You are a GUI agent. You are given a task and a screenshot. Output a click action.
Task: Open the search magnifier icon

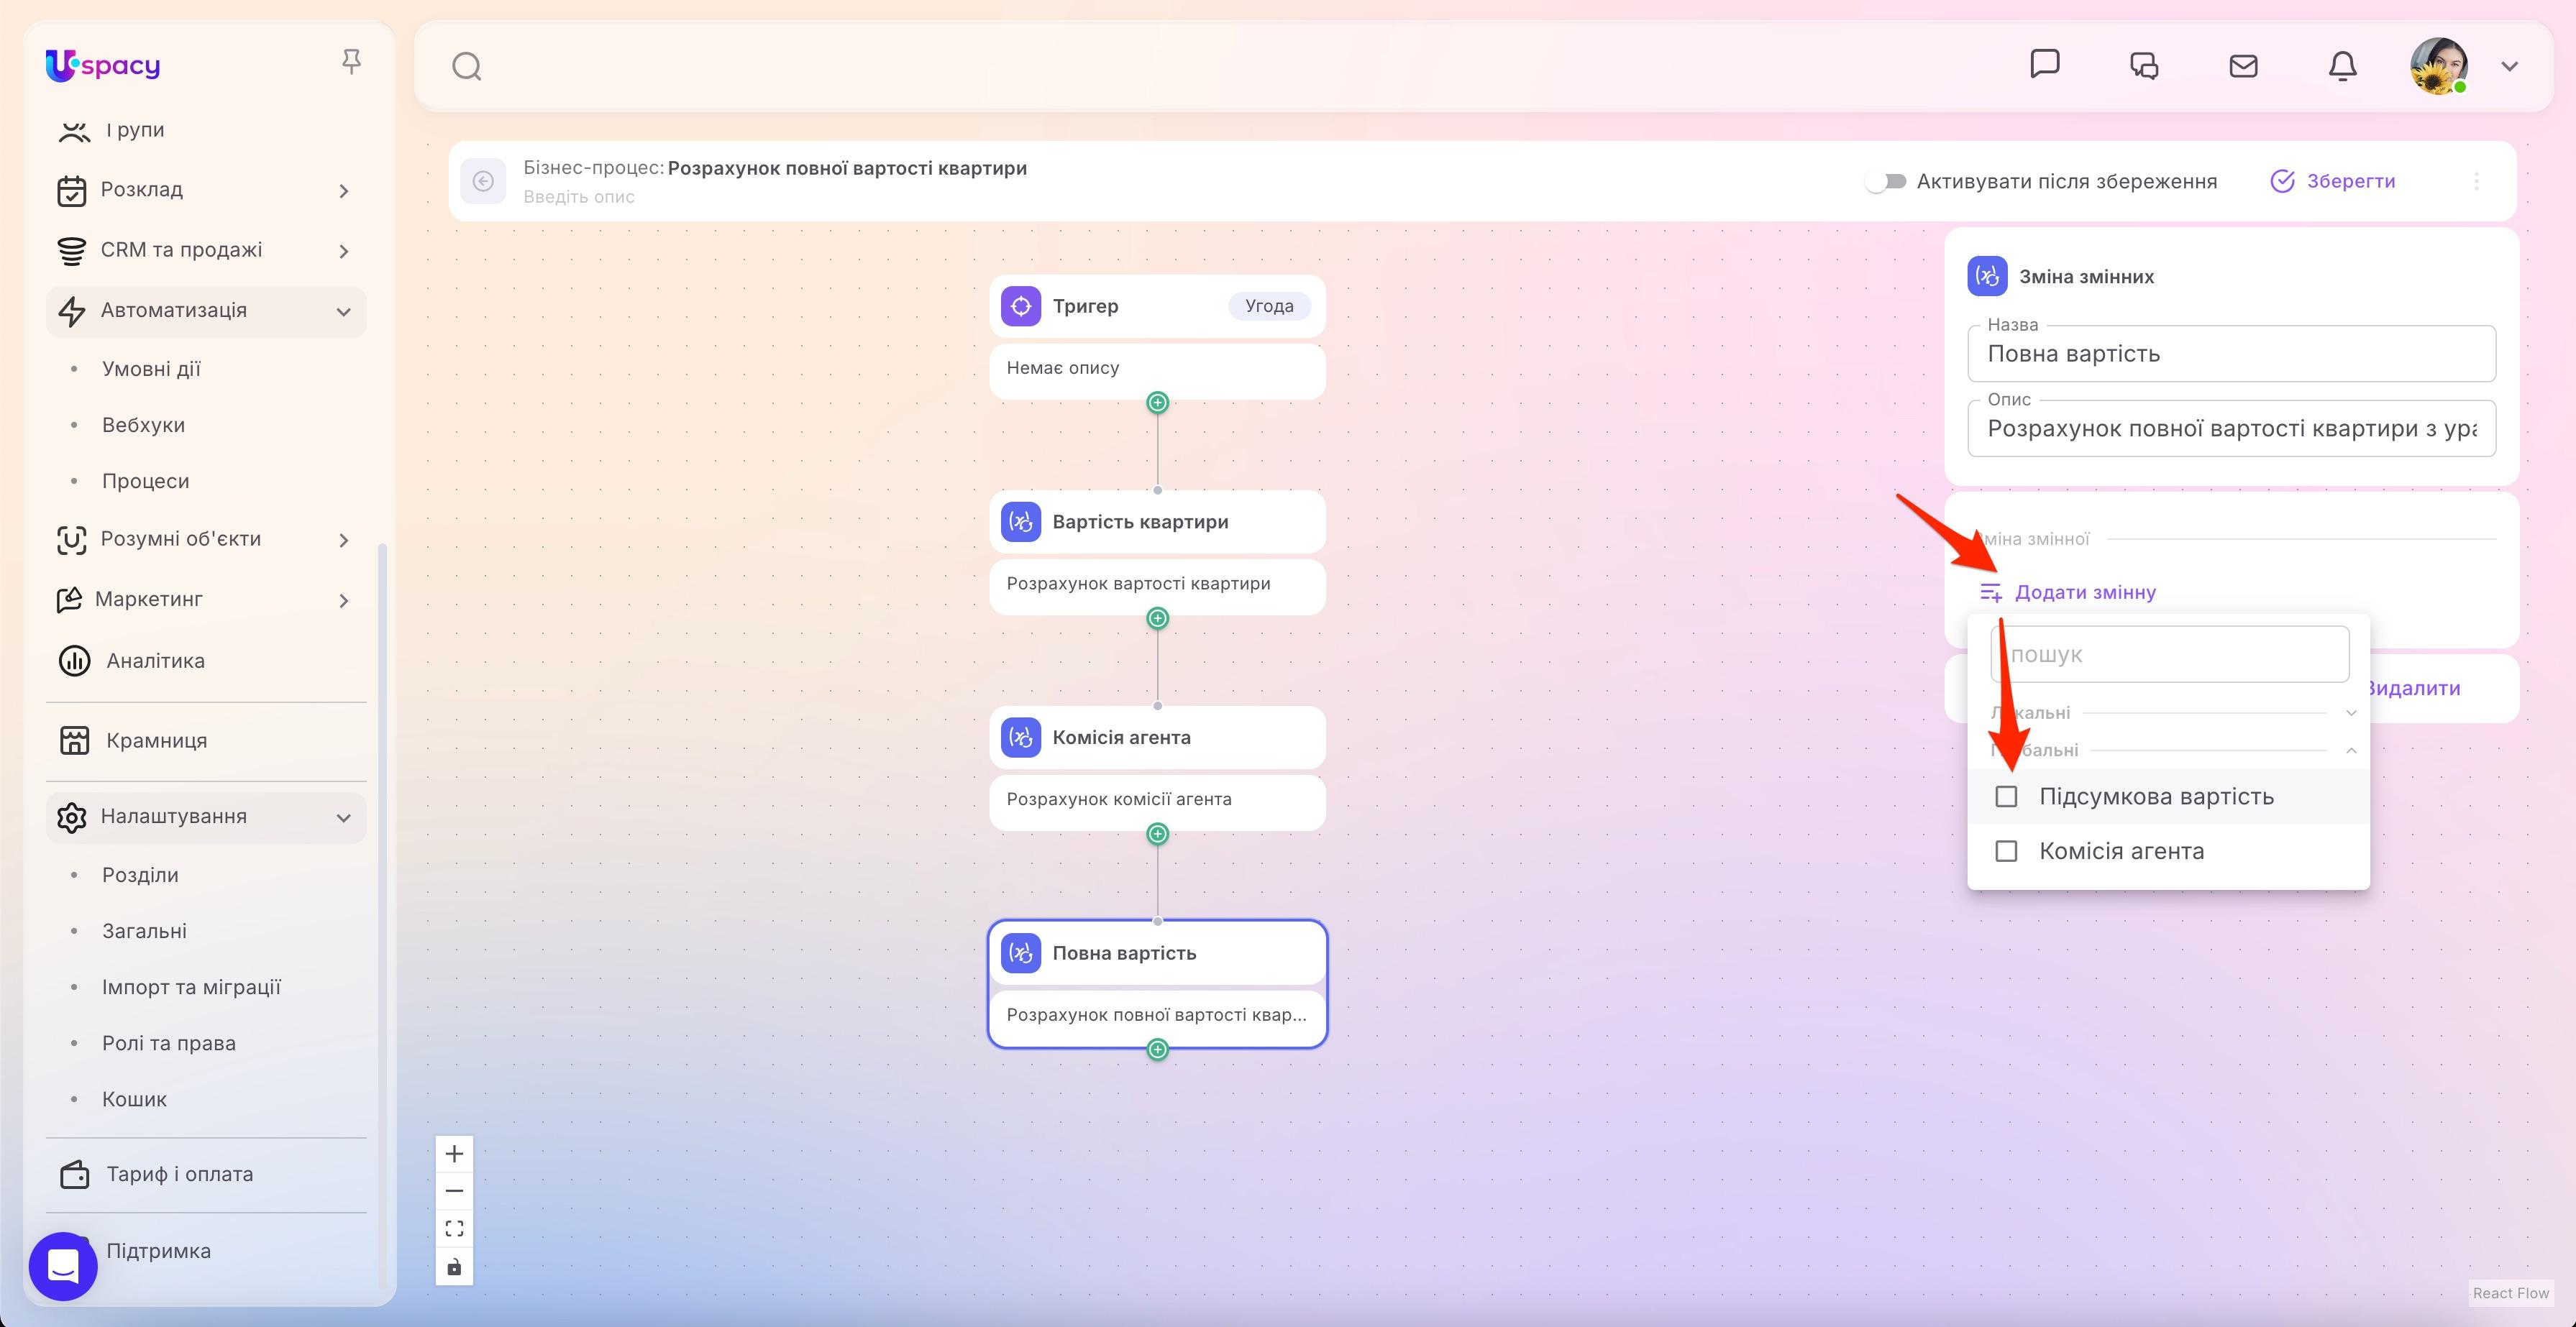pyautogui.click(x=466, y=67)
